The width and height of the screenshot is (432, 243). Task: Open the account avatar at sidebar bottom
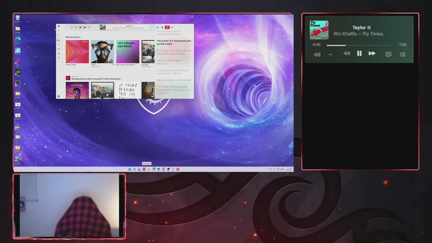(59, 96)
